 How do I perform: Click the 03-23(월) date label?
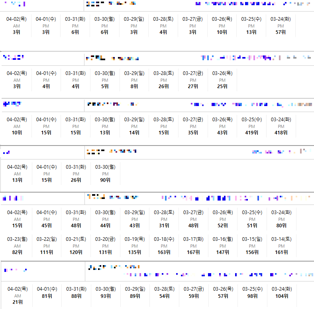point(17,239)
